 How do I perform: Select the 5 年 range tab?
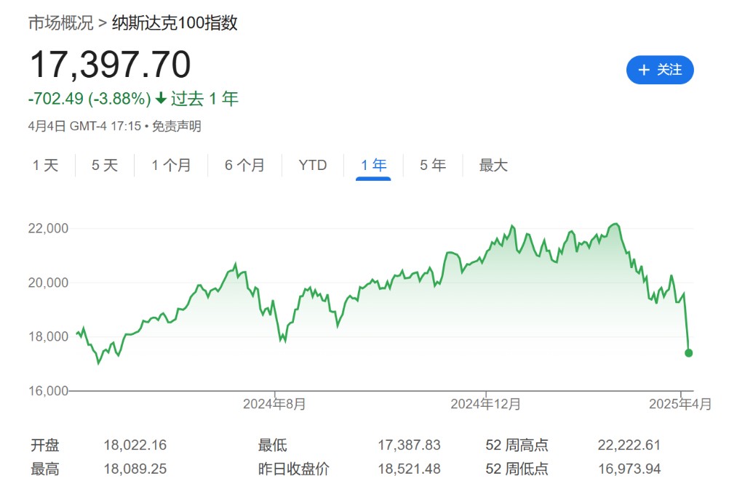[x=433, y=165]
